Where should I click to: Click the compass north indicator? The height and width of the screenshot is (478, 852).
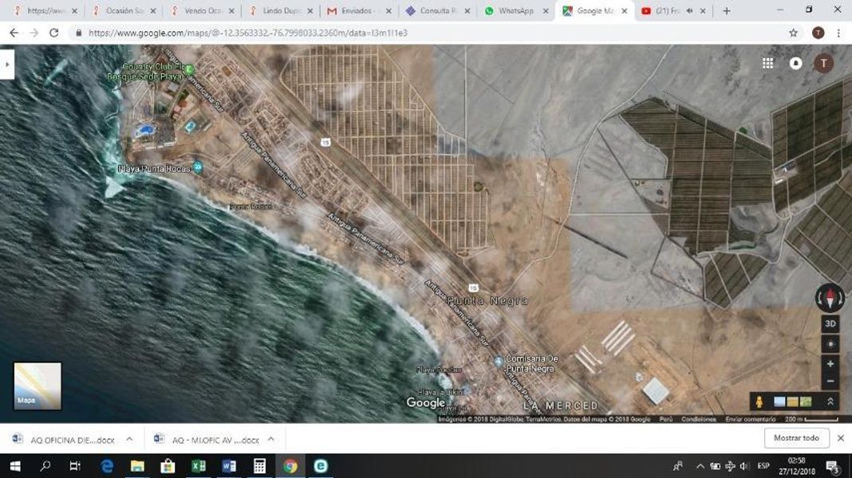pos(830,297)
